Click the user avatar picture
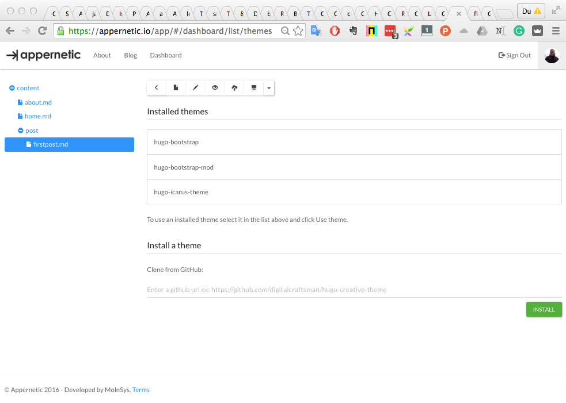The width and height of the screenshot is (566, 403). tap(552, 56)
